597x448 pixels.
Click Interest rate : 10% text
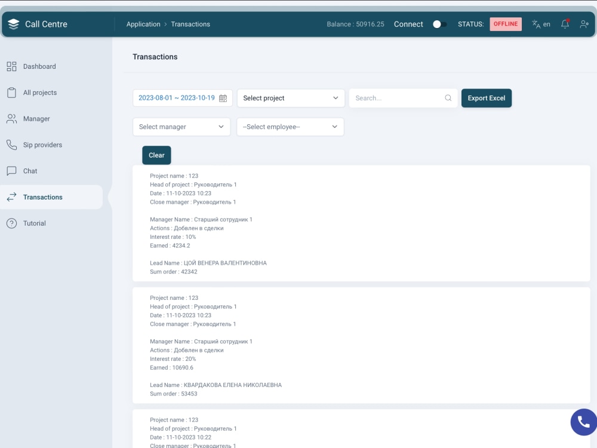coord(173,237)
